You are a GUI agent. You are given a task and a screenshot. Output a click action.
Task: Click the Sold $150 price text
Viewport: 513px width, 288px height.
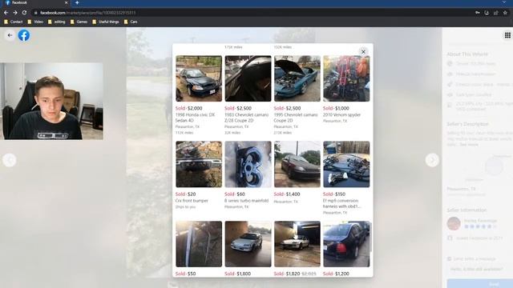[334, 194]
